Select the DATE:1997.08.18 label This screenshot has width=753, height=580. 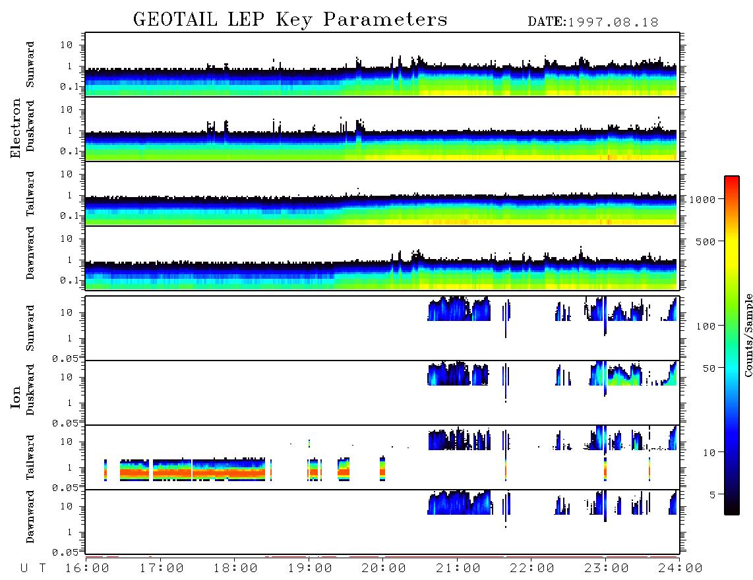tap(593, 22)
